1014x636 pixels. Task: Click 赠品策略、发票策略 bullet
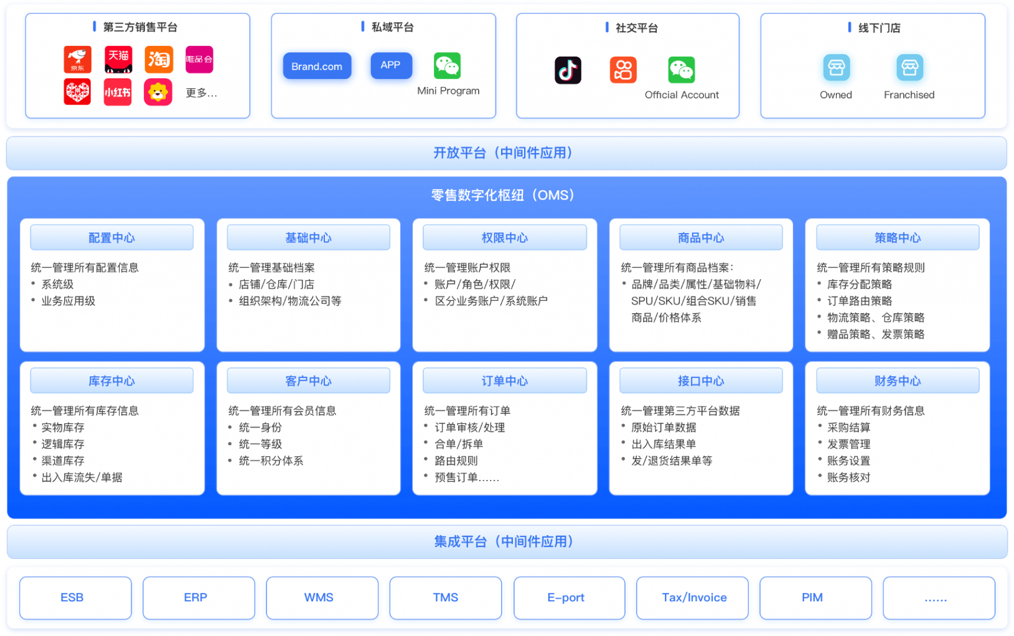point(876,334)
